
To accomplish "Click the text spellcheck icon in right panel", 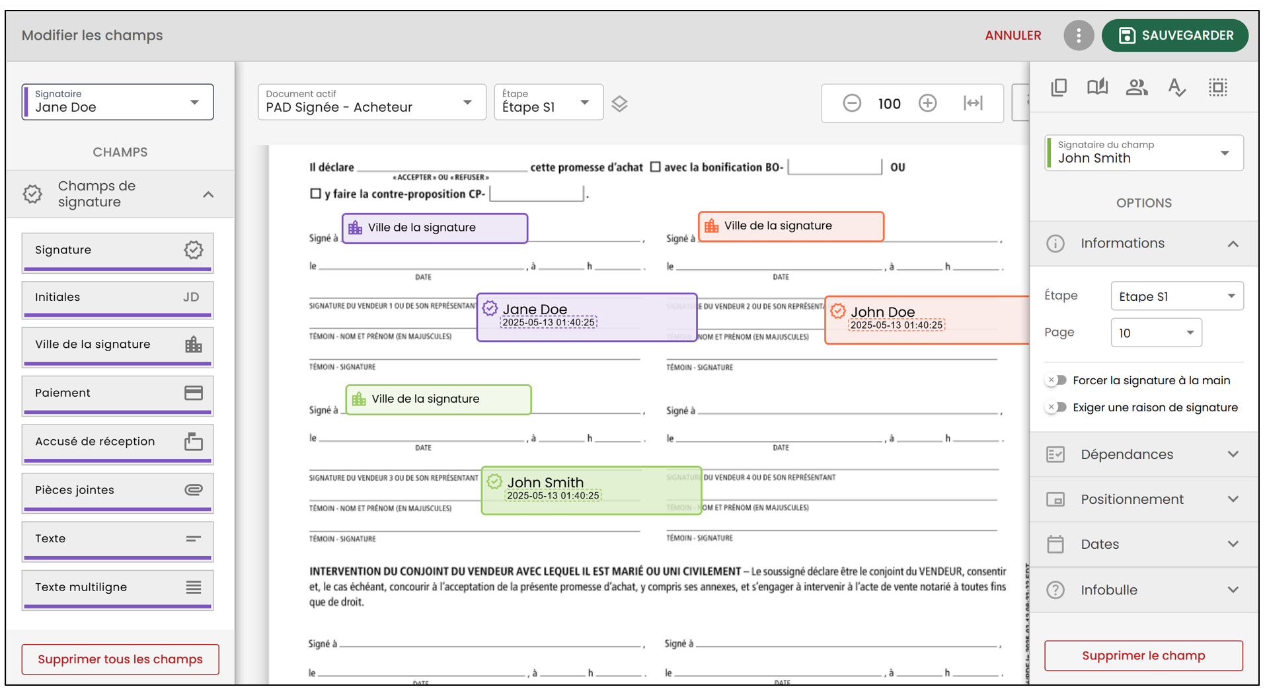I will (1176, 87).
